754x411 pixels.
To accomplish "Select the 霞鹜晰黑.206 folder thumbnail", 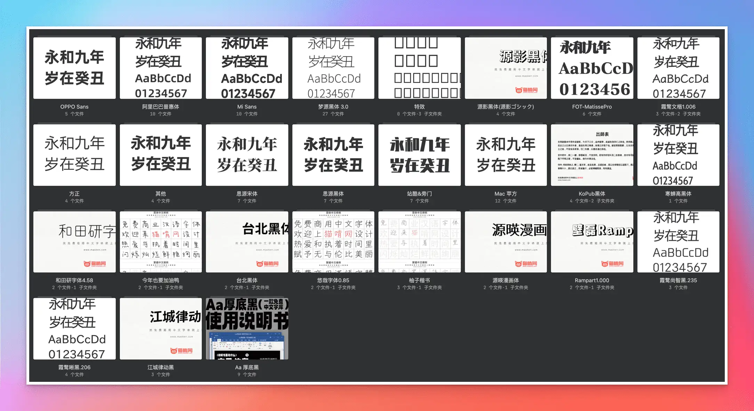I will point(74,328).
